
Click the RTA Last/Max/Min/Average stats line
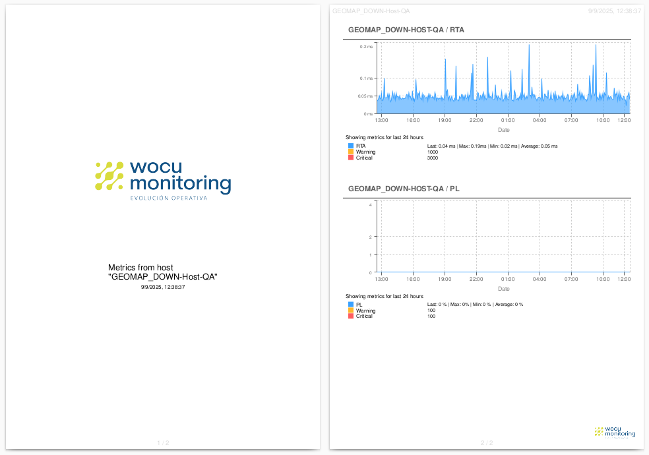[x=492, y=146]
